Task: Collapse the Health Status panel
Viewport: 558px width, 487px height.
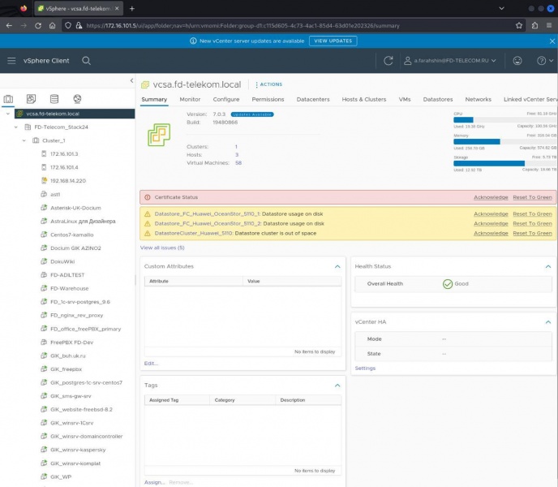Action: [547, 266]
